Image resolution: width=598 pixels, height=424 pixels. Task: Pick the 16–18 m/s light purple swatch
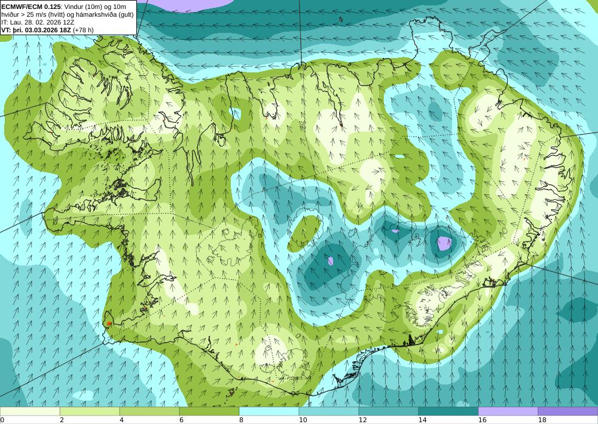tap(508, 411)
